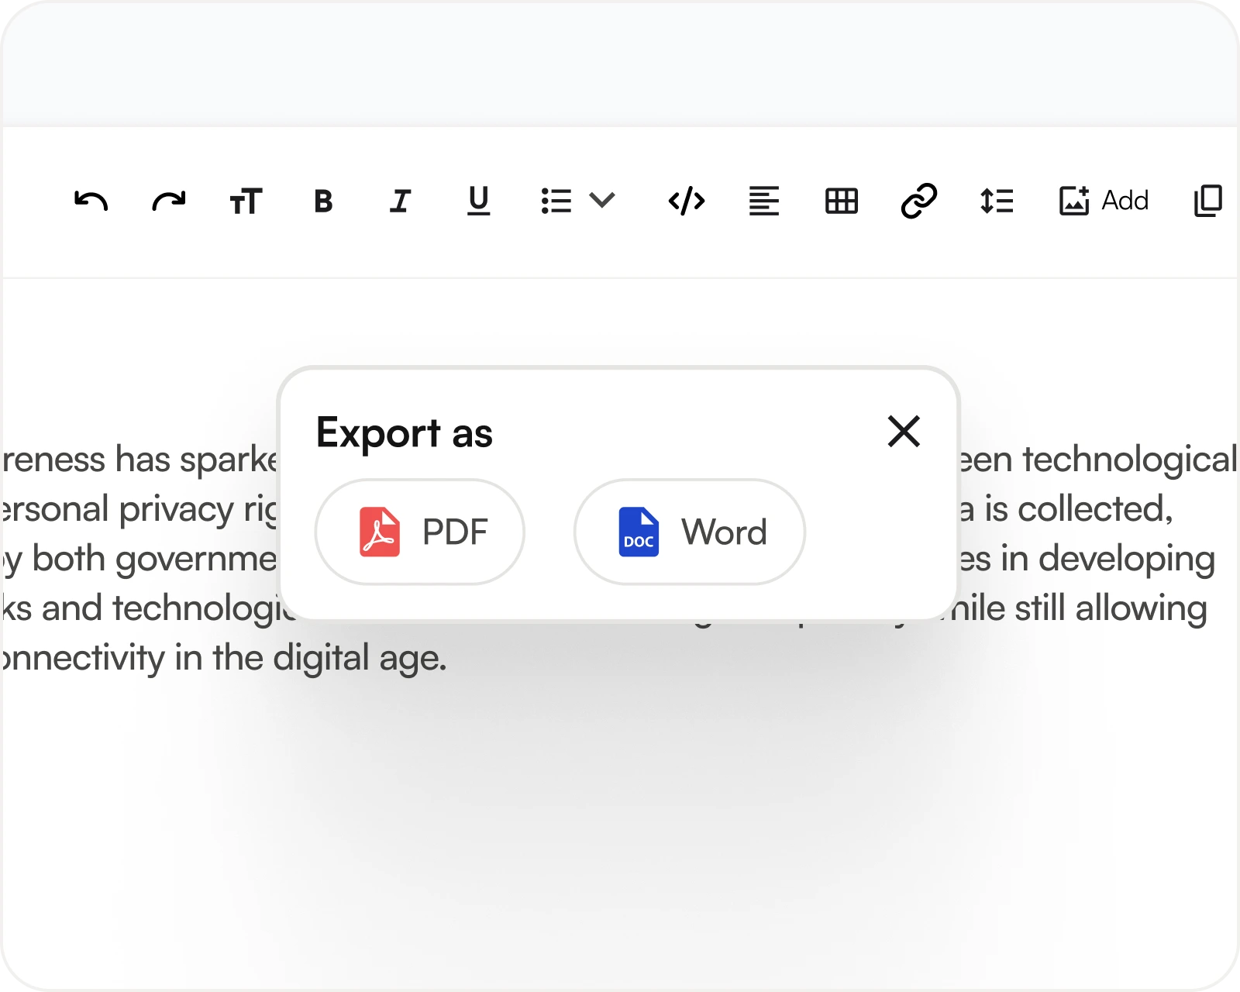Adjust line spacing
This screenshot has width=1240, height=992.
997,201
